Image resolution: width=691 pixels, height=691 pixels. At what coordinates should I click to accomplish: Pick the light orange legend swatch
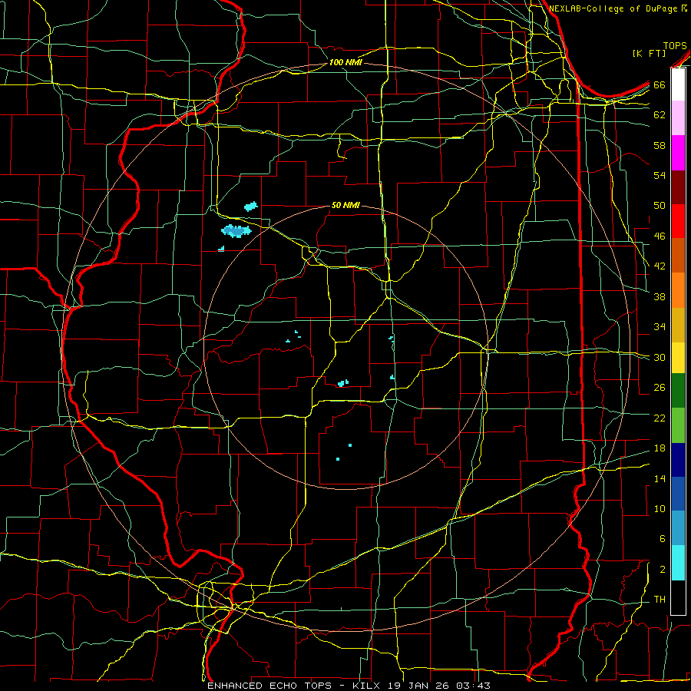click(678, 290)
